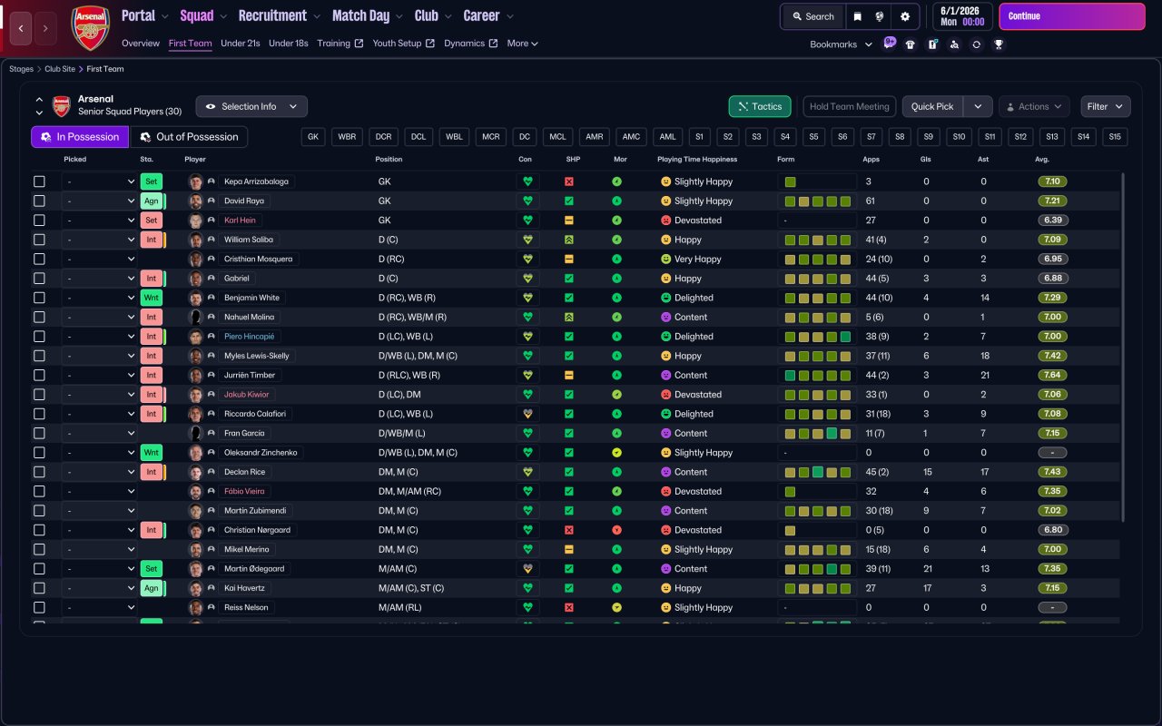Click David Raya's player portrait

(x=195, y=201)
